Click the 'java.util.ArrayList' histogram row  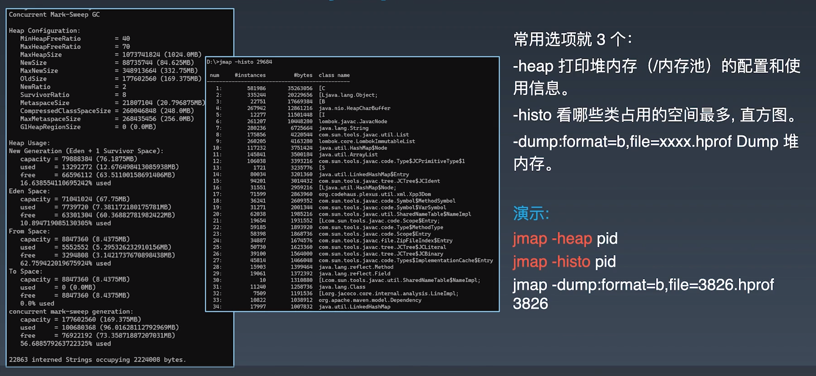[x=295, y=155]
